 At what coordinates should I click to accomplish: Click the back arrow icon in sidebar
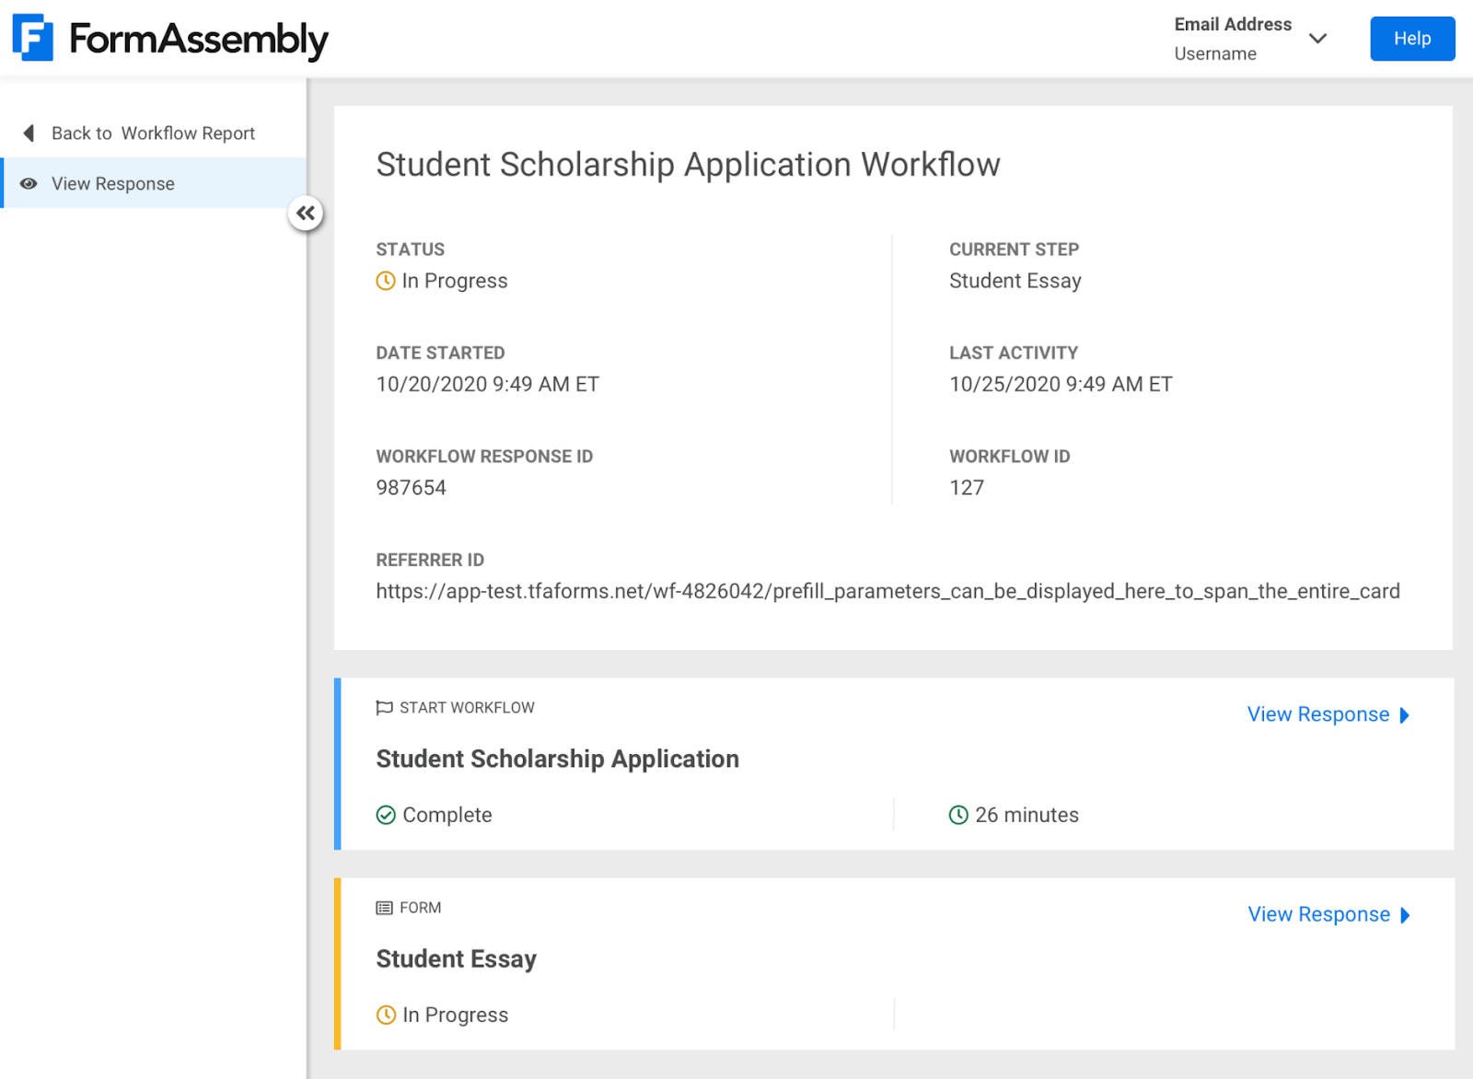tap(29, 133)
